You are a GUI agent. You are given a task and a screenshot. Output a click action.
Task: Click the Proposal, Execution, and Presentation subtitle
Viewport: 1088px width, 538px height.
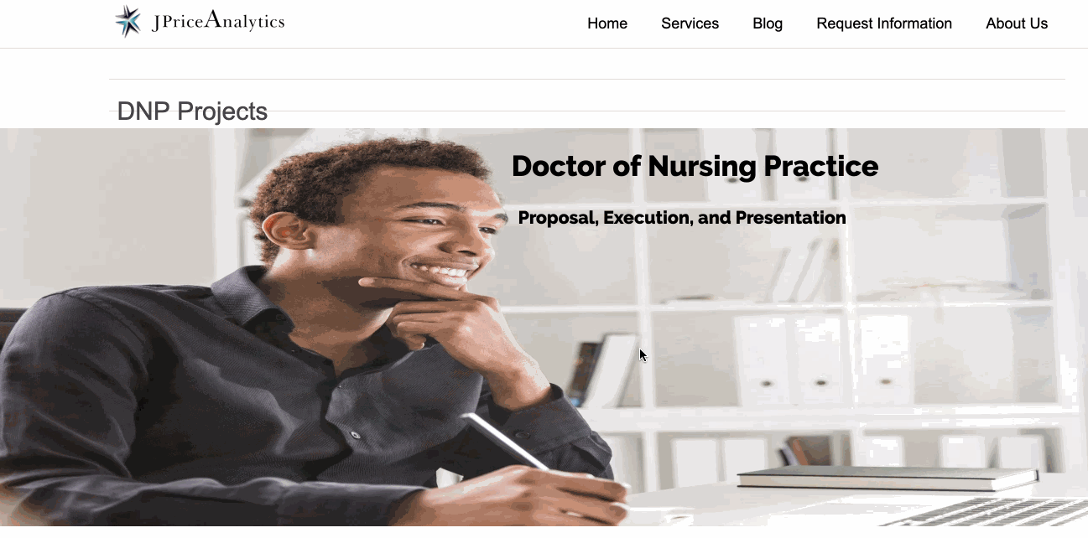pyautogui.click(x=682, y=218)
